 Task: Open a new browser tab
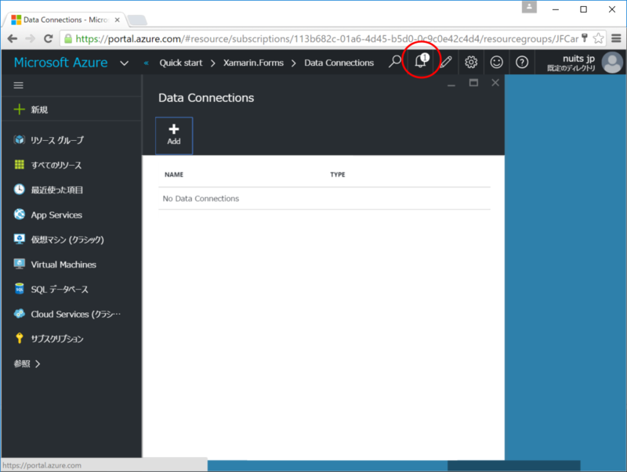[138, 20]
